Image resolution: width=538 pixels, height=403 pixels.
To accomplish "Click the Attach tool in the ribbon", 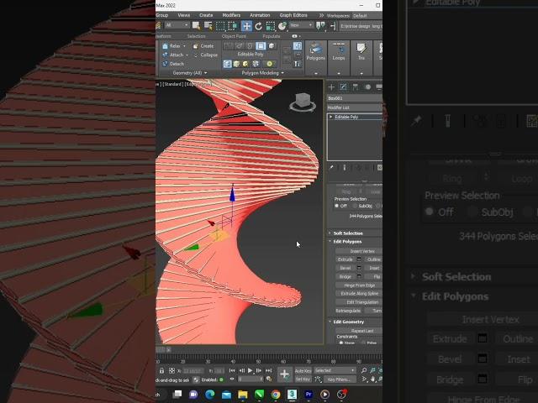I will 176,55.
